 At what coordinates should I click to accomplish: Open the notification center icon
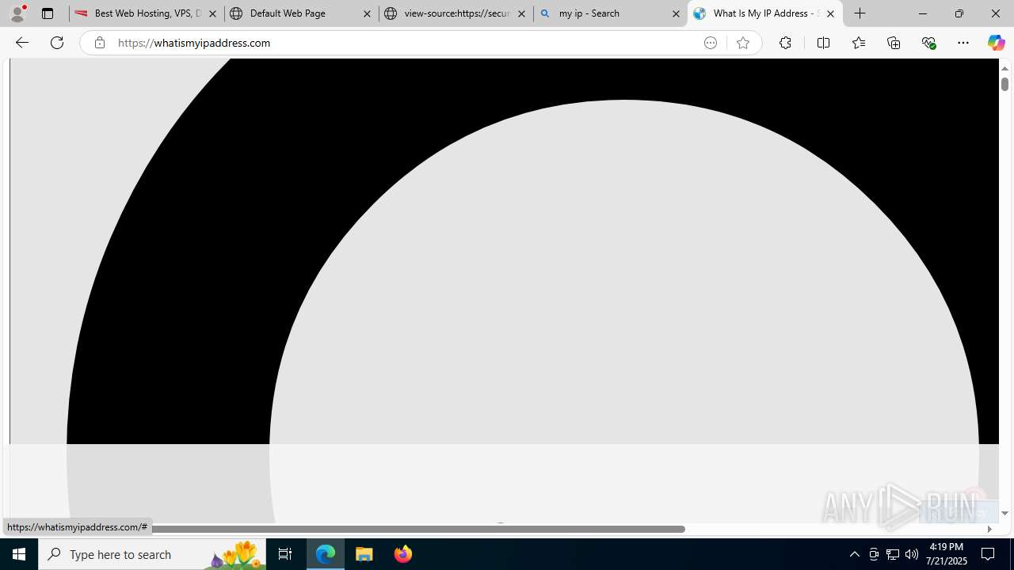click(989, 554)
